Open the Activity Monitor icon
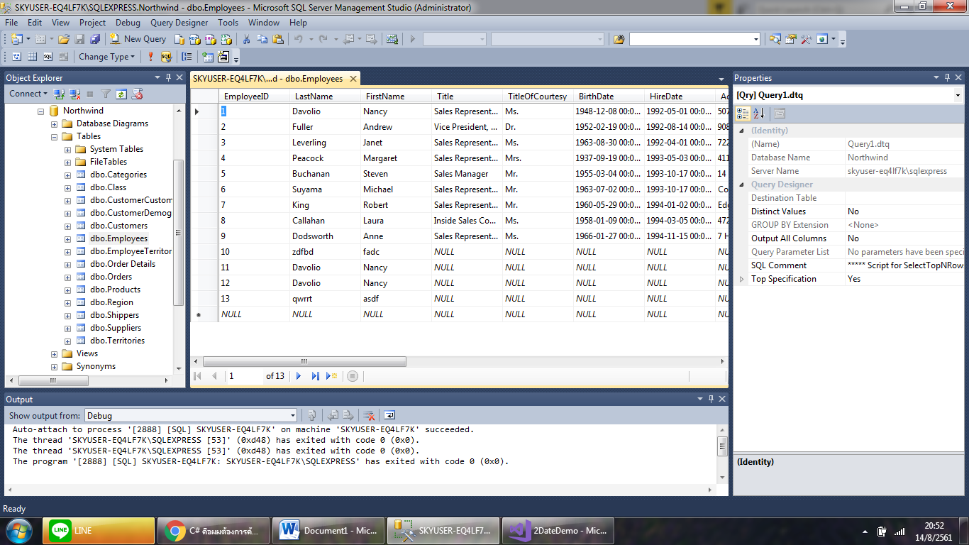This screenshot has width=969, height=545. click(x=392, y=39)
